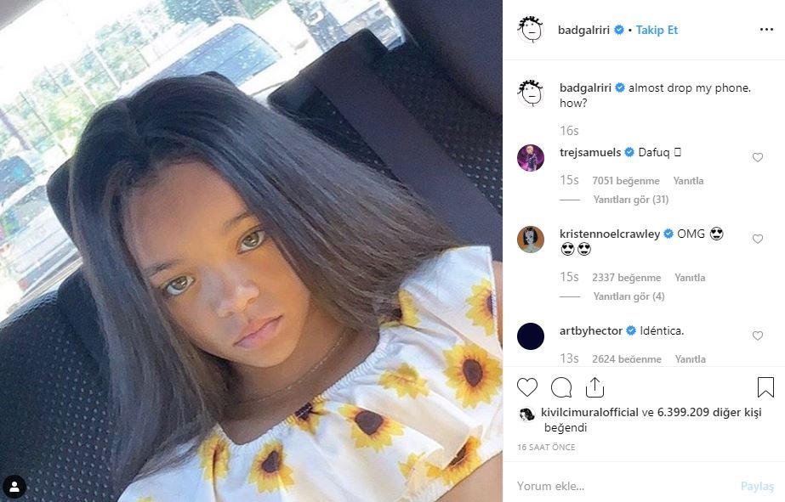The image size is (785, 502).
Task: Like the artbyhector comment heart
Action: coord(758,336)
